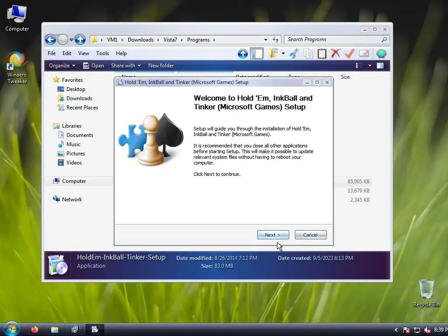
Task: Click the orange checkmark Properties icon
Action: (350, 53)
